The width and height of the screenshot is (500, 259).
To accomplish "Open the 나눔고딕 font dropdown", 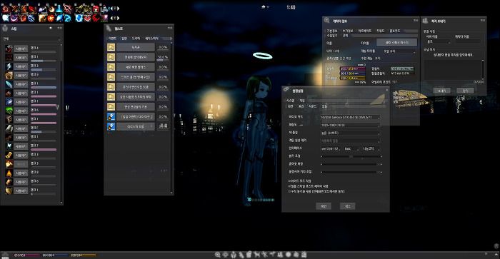I will [x=371, y=149].
